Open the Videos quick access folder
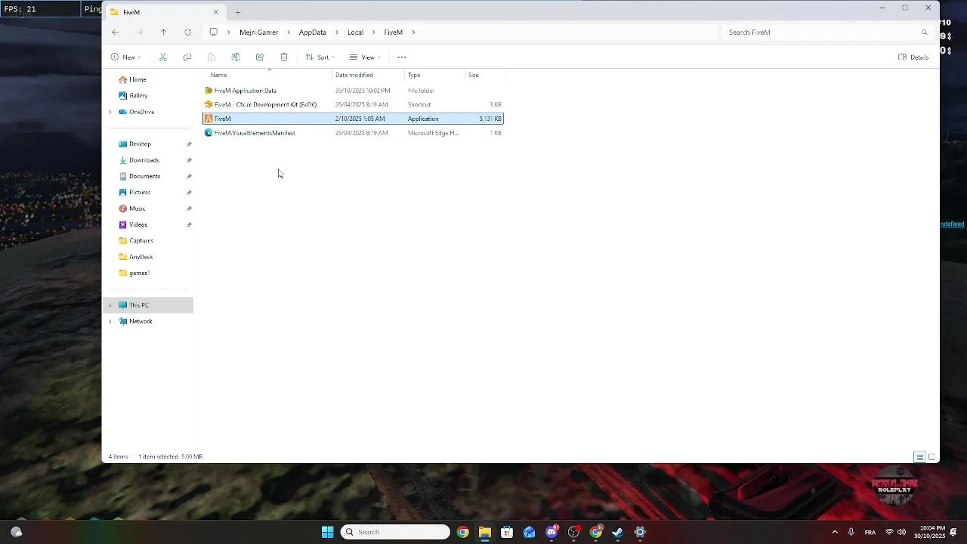 [x=137, y=224]
